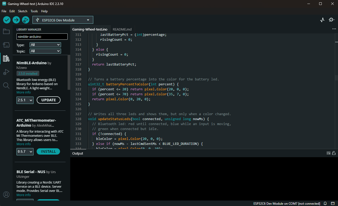Click the NimBLE-Arduino library title

[31, 63]
